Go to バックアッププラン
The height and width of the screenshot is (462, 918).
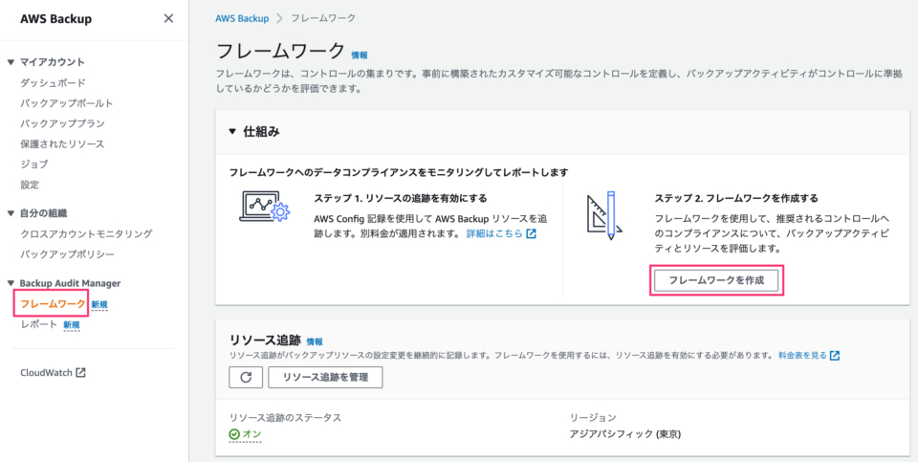click(62, 123)
